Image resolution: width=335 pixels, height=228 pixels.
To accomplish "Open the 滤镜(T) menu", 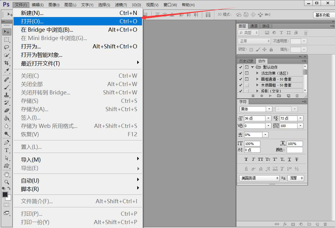I will click(x=121, y=5).
